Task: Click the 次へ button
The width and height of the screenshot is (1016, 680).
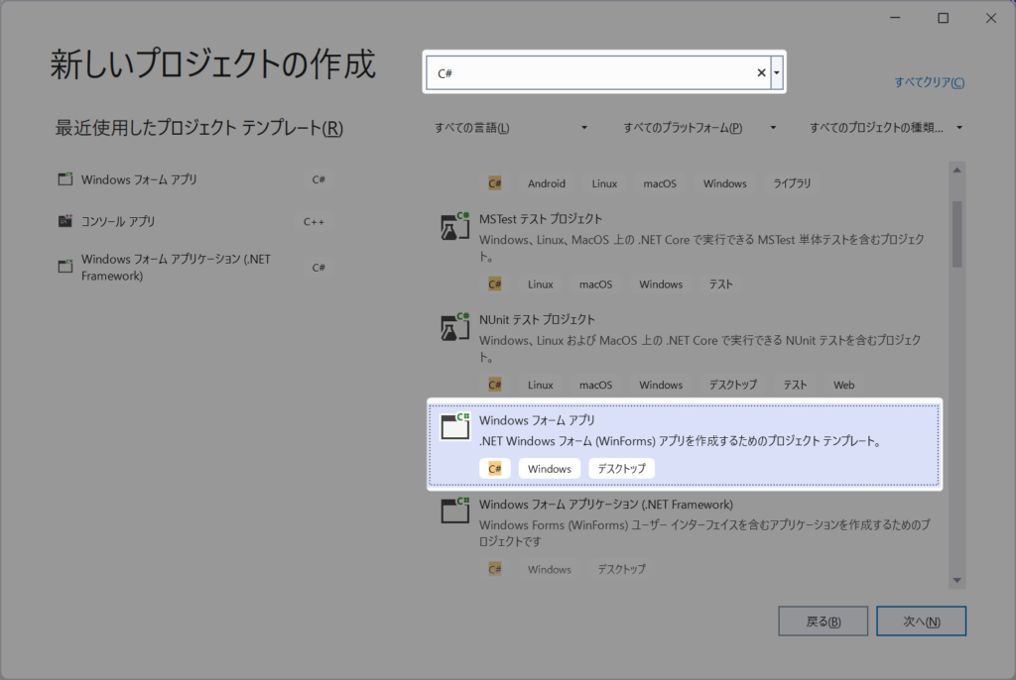Action: point(921,622)
